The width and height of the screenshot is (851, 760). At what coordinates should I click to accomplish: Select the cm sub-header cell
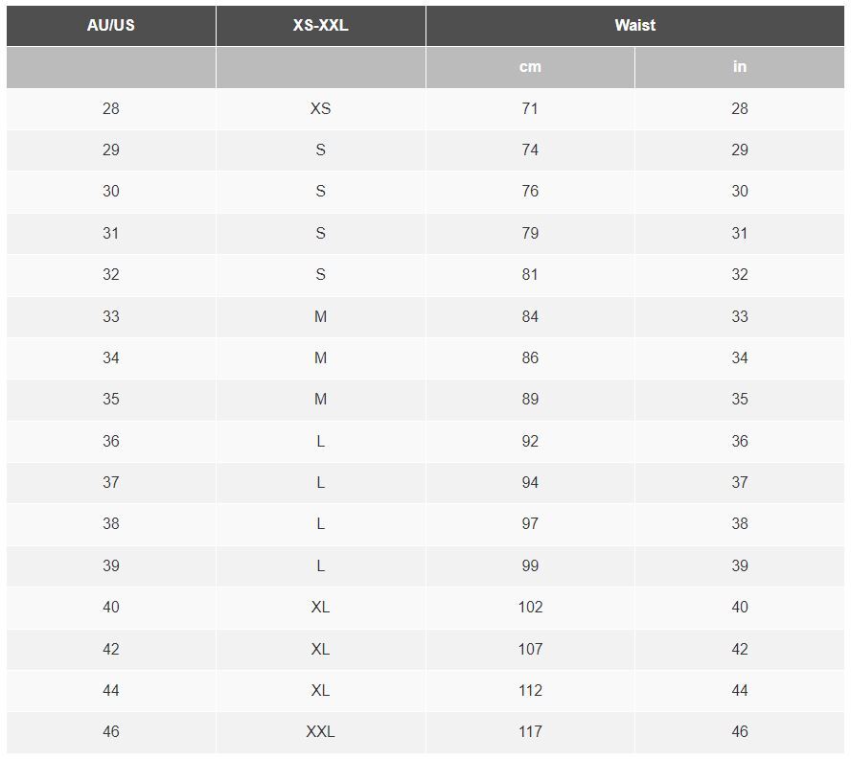pos(530,67)
